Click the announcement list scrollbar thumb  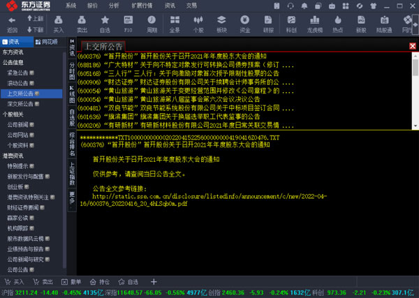[416, 67]
